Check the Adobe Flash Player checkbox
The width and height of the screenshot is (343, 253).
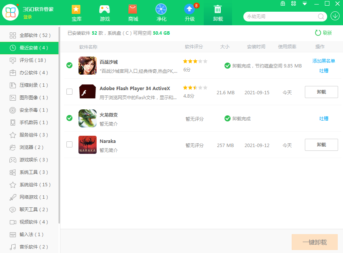click(x=69, y=92)
